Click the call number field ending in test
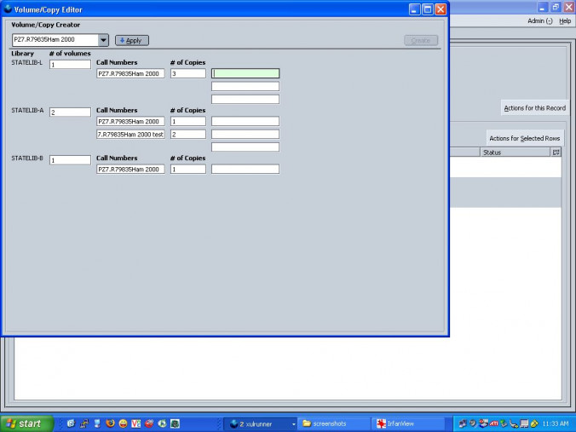 (x=130, y=134)
